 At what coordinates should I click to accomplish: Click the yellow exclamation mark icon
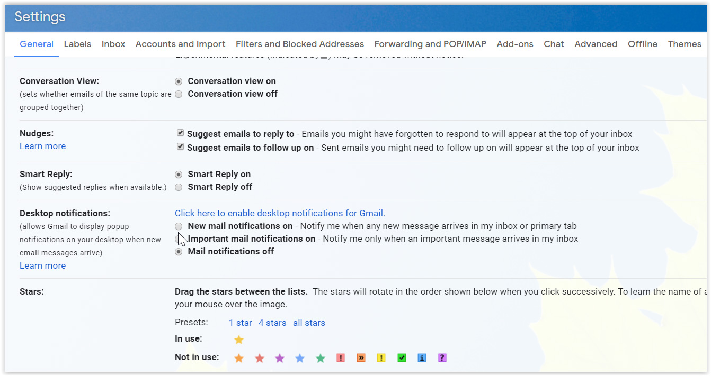(x=381, y=358)
